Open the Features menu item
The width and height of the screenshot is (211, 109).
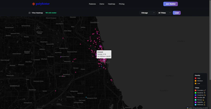click(x=92, y=4)
